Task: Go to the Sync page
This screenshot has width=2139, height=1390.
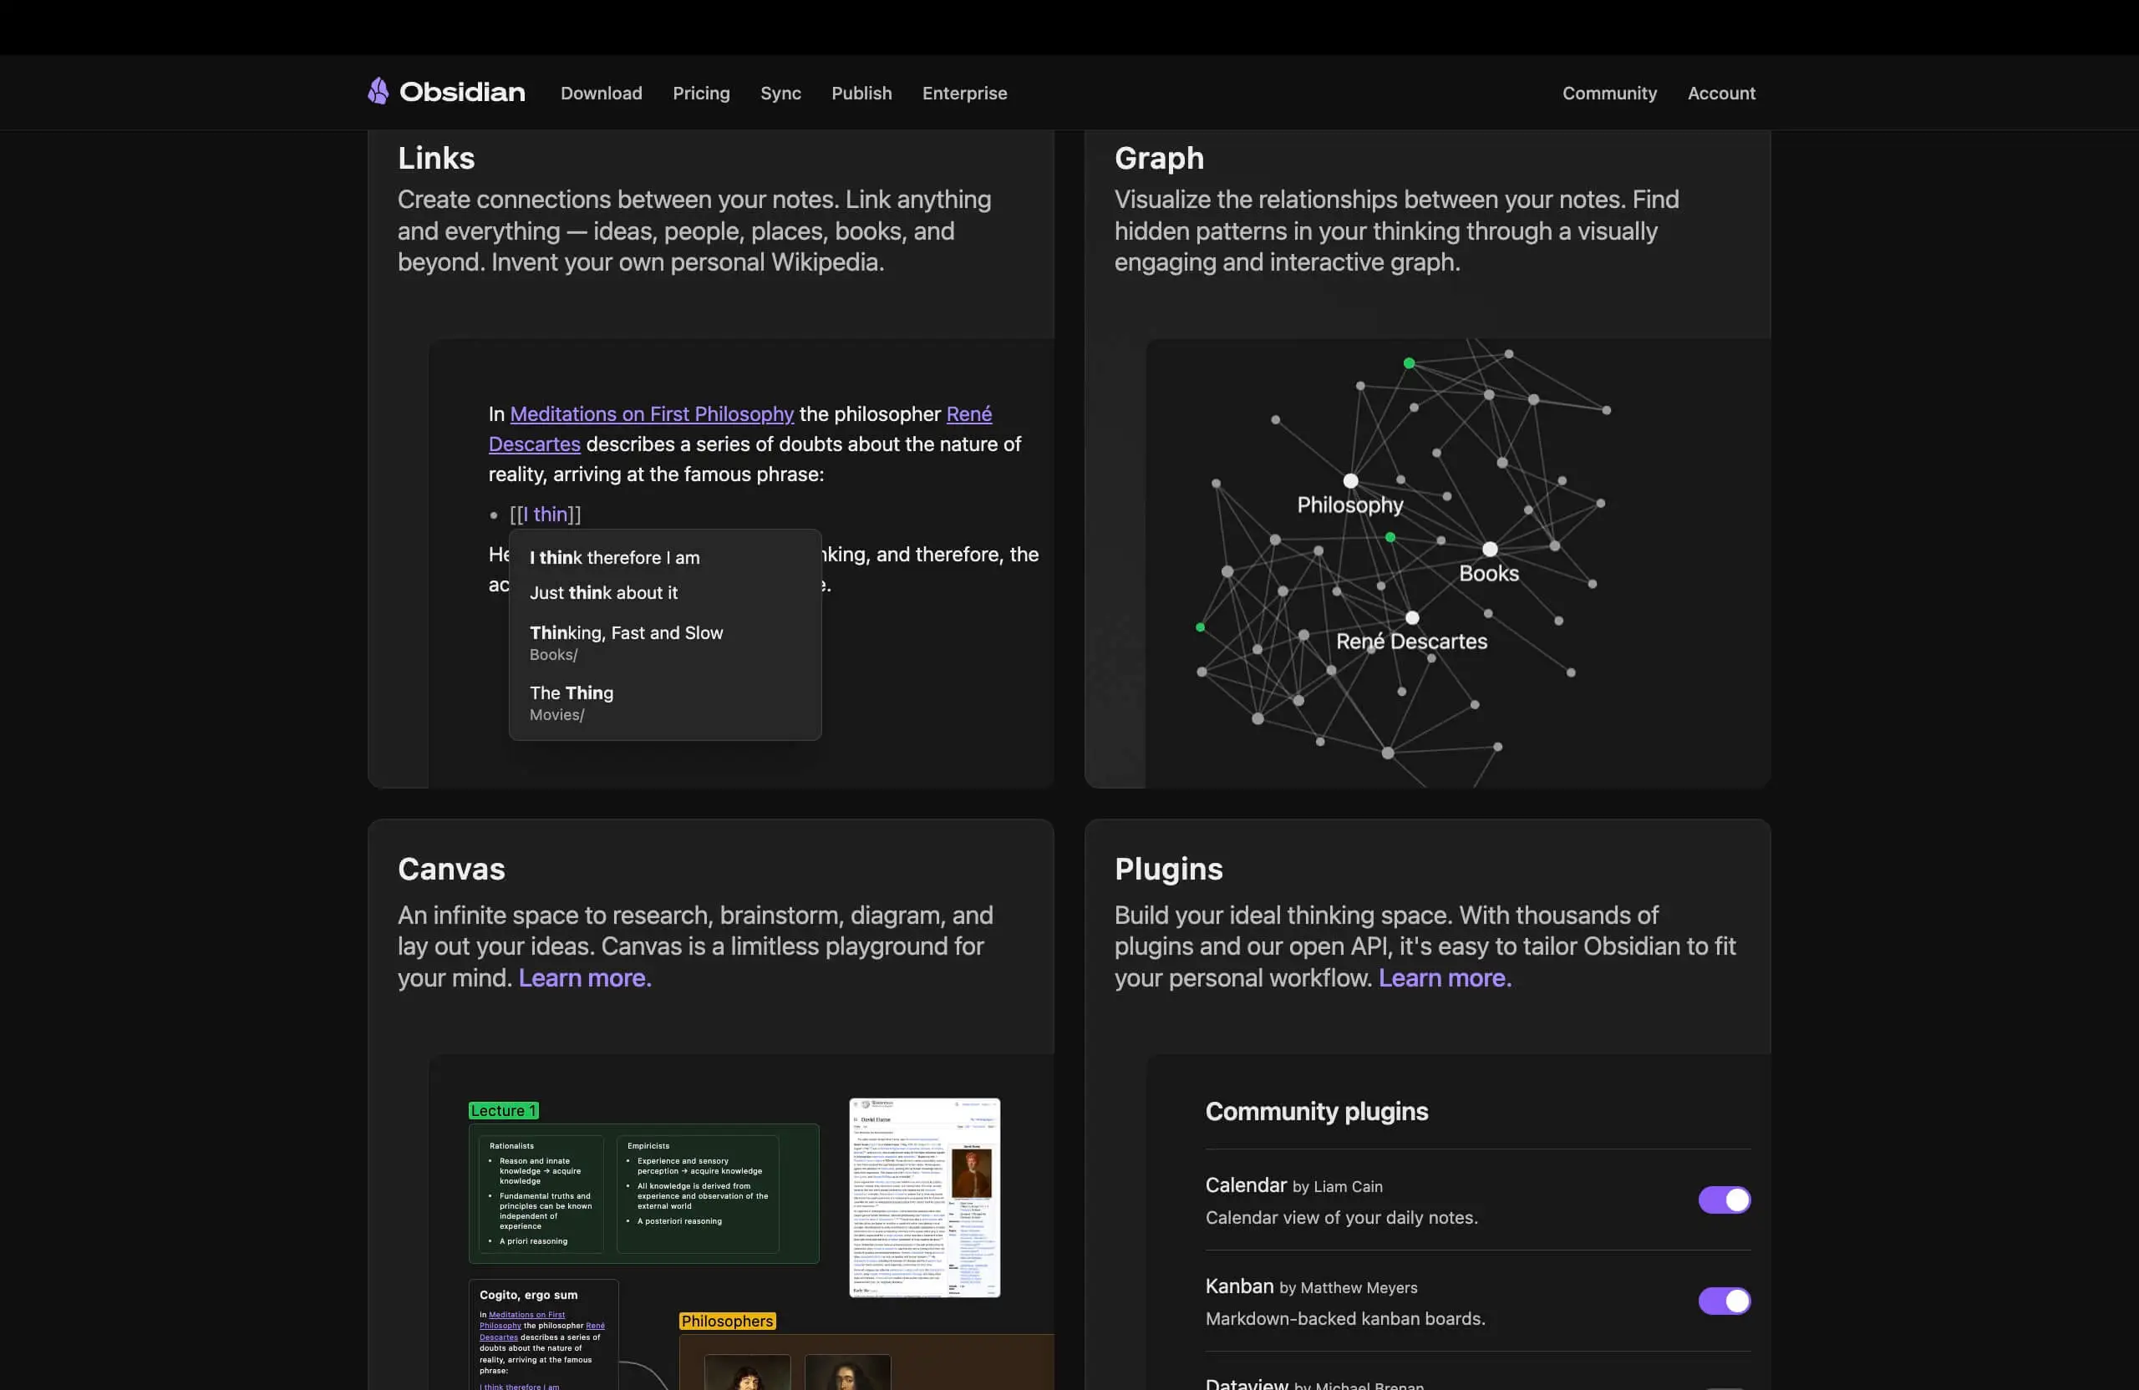Action: (x=780, y=94)
